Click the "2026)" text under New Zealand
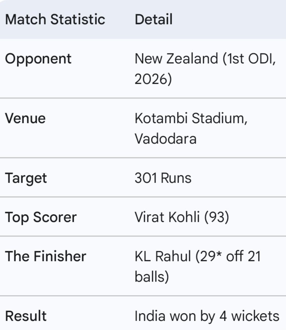 (x=153, y=79)
